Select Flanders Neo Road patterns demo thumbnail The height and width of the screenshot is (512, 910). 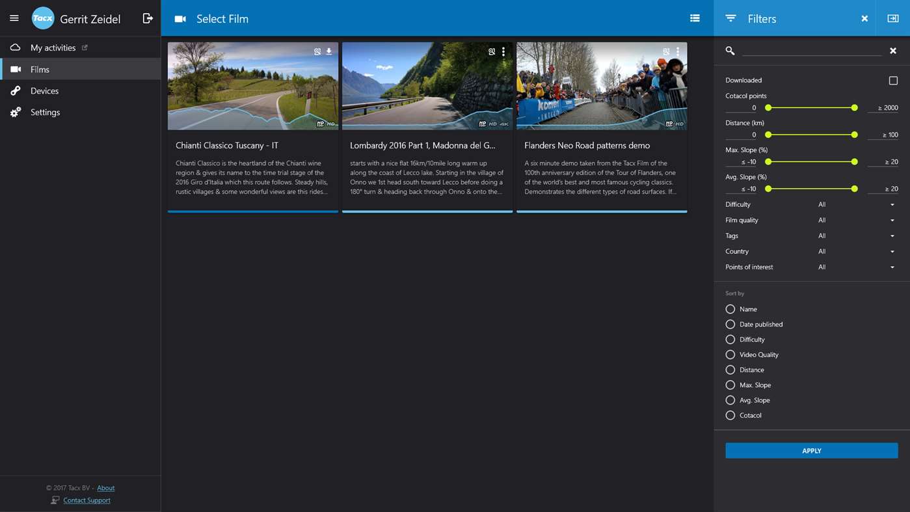(x=602, y=86)
